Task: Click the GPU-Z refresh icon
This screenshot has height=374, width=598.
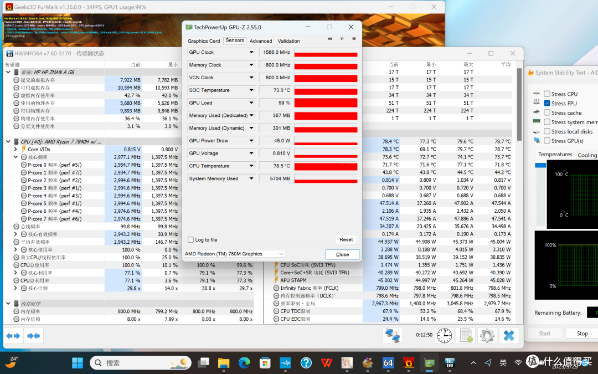Action: click(342, 39)
